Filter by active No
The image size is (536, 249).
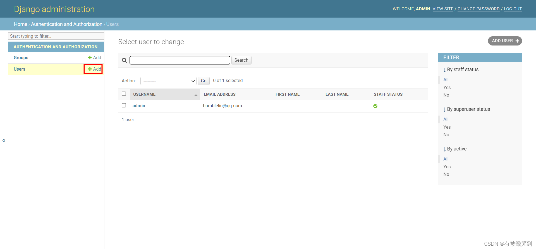(x=446, y=174)
